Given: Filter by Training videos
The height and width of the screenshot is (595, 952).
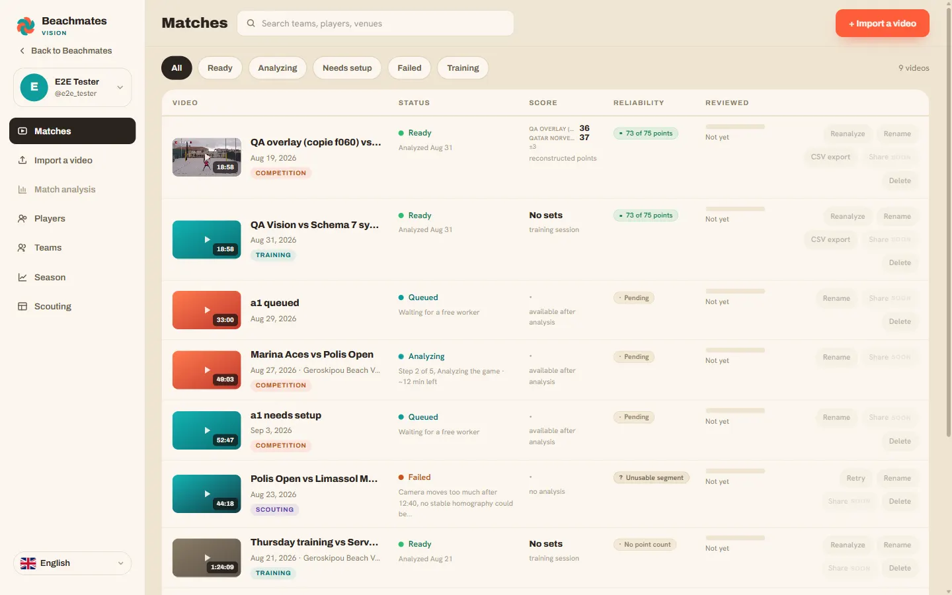Looking at the screenshot, I should click(463, 68).
